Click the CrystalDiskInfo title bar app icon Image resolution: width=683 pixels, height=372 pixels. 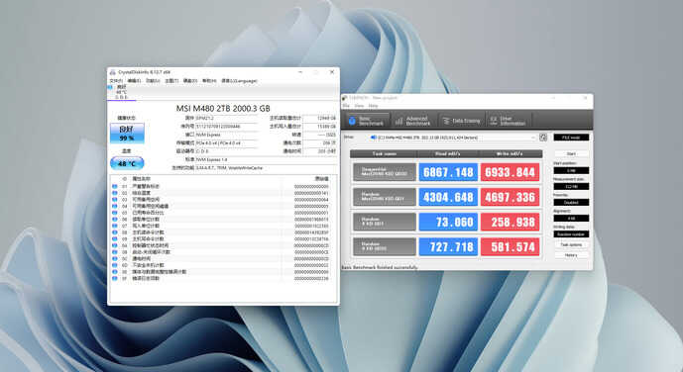coord(113,72)
